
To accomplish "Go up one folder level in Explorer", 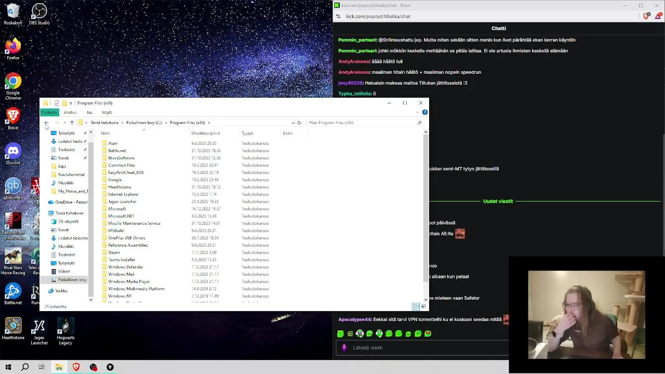I will [72, 123].
